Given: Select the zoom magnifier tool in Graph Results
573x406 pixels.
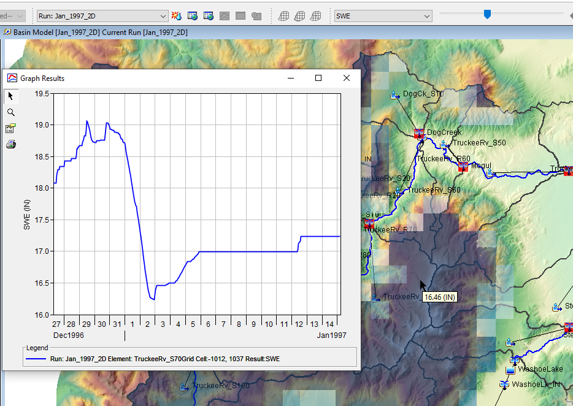Looking at the screenshot, I should [x=11, y=112].
